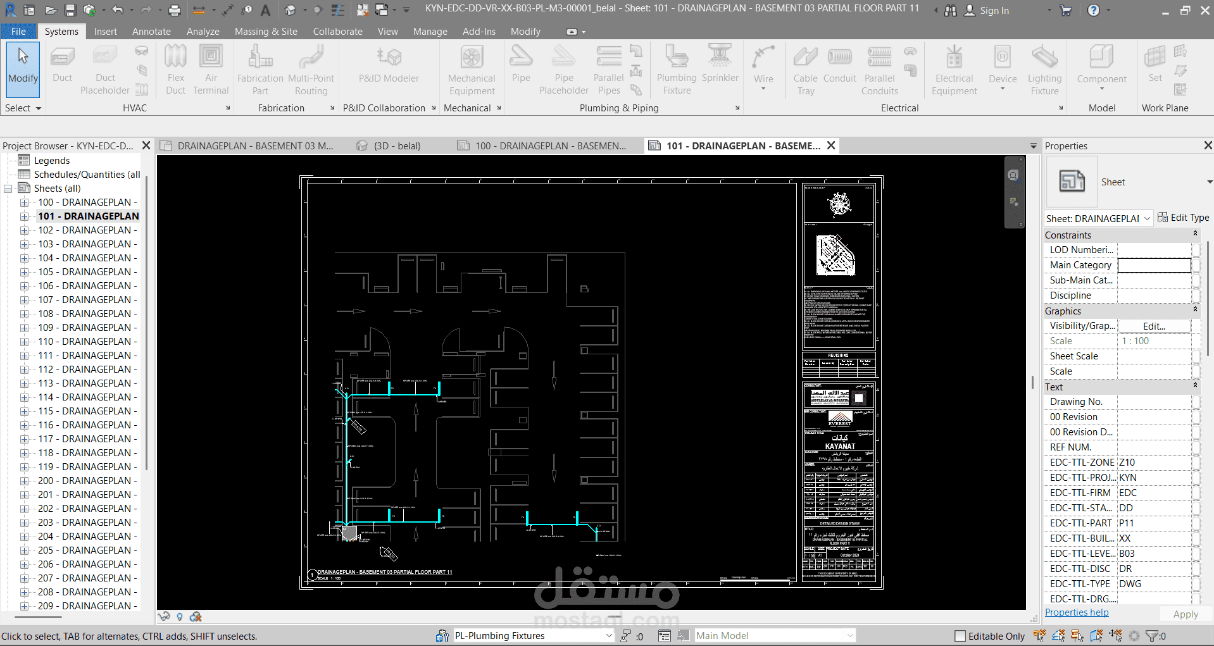Collapse the Graphics section in Properties
The image size is (1214, 646).
coord(1195,310)
